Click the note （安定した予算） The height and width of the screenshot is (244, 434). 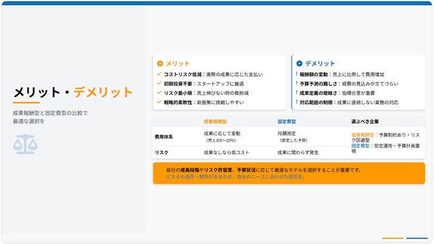tap(293, 140)
